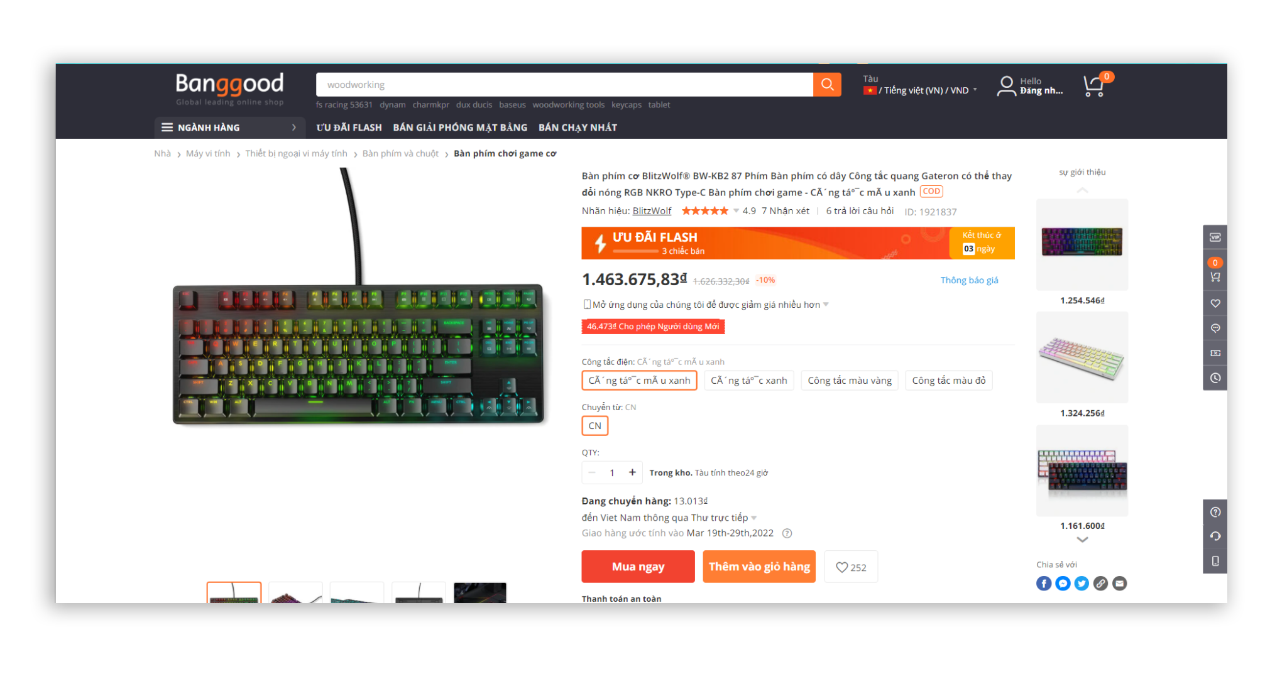Copy product link with the chain icon
This screenshot has height=674, width=1287.
[1100, 584]
